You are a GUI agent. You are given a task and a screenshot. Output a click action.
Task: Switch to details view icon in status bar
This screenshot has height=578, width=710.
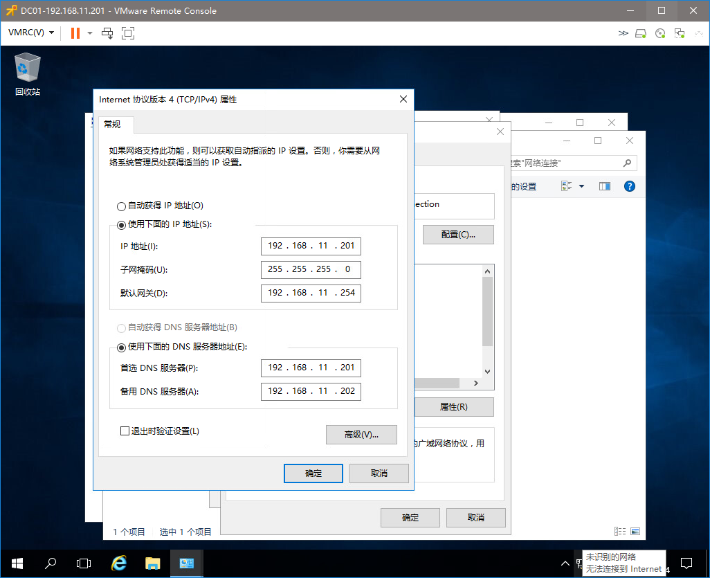[x=620, y=532]
